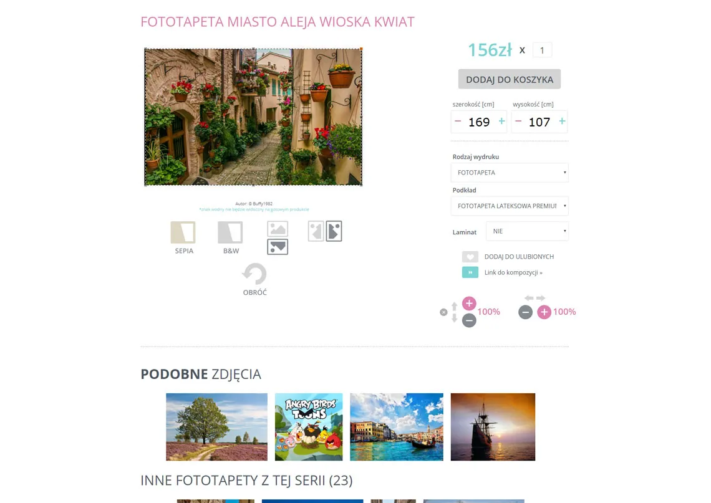Open the Angry Birds Toons thumbnail
Screen dimensions: 711x503
(309, 427)
